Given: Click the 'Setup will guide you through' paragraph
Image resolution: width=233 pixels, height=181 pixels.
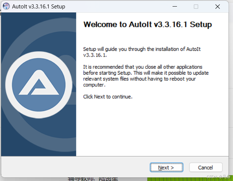Looking at the screenshot, I should click(142, 52).
